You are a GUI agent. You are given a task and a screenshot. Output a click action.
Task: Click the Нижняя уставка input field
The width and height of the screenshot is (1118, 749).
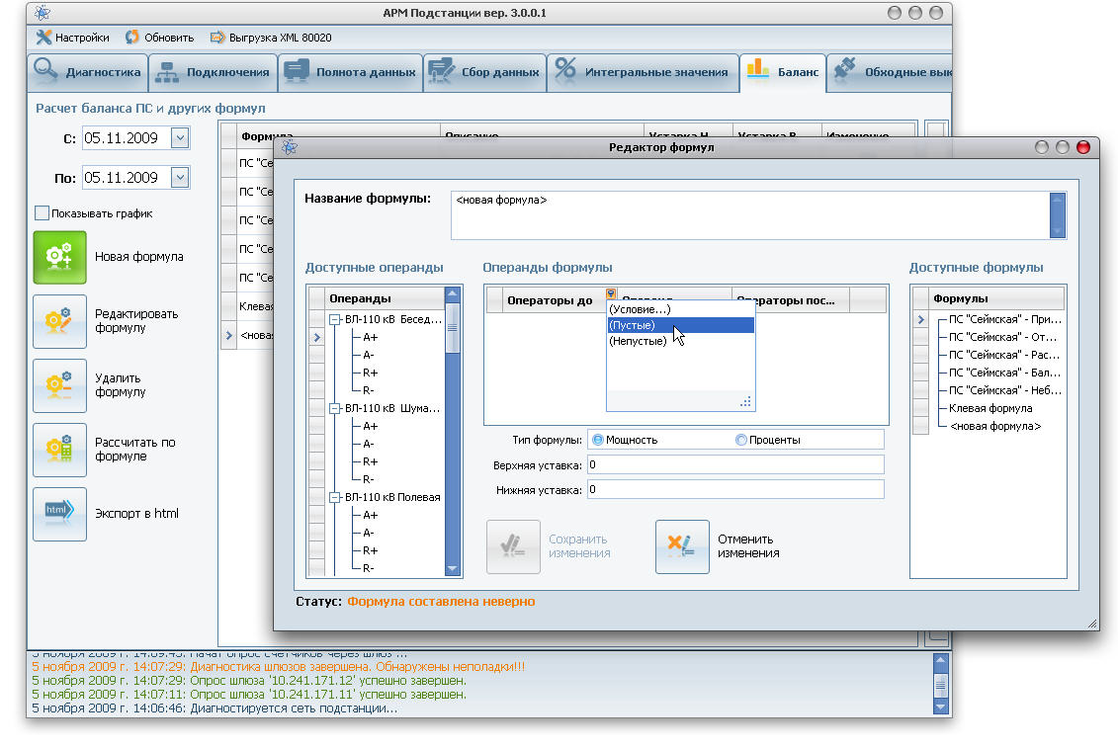tap(735, 489)
